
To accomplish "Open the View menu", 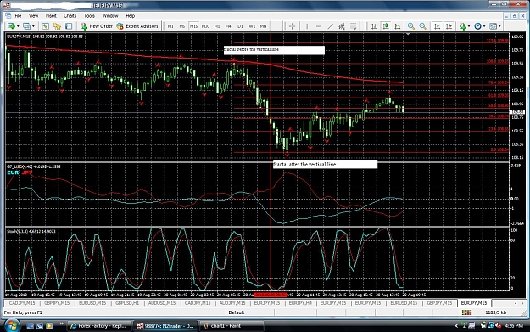I will point(33,15).
